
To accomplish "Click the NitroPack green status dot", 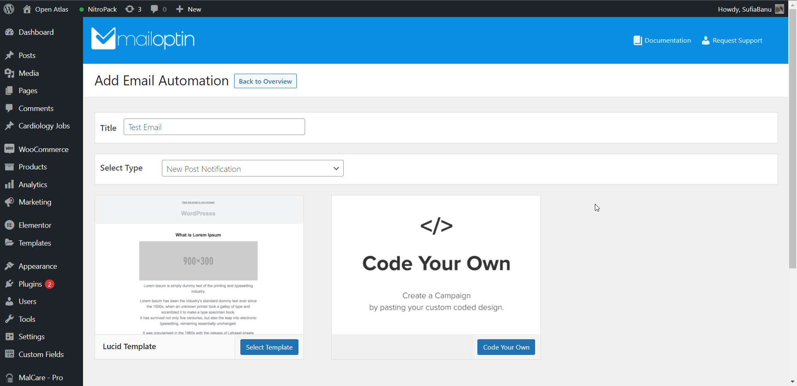I will [x=81, y=10].
